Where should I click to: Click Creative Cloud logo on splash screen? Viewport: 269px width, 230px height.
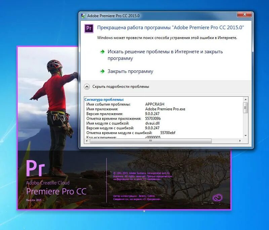[217, 198]
